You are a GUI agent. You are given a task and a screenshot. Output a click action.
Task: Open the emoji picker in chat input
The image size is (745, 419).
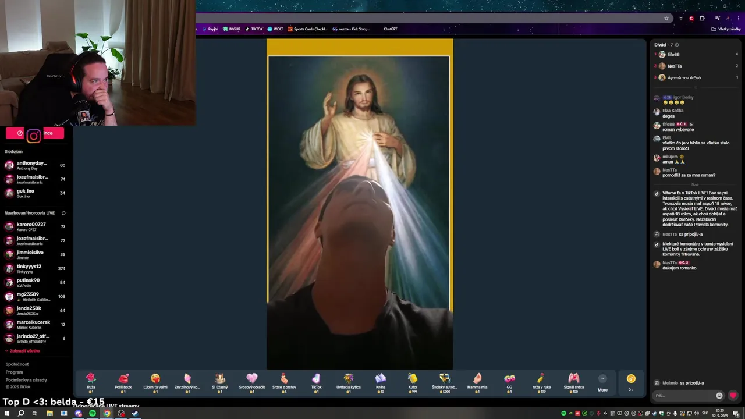pyautogui.click(x=719, y=396)
